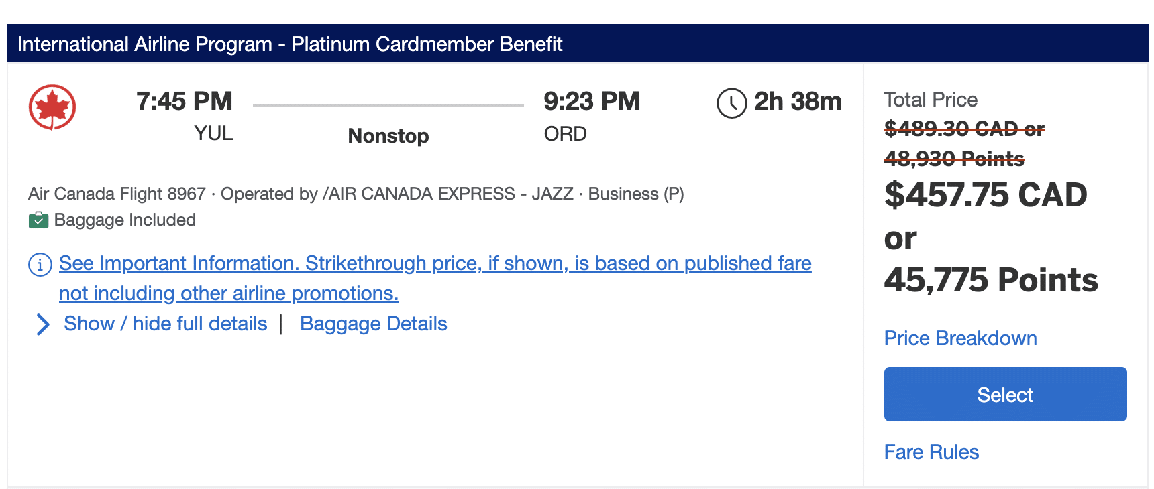View the Price Breakdown
The width and height of the screenshot is (1154, 489).
(960, 338)
